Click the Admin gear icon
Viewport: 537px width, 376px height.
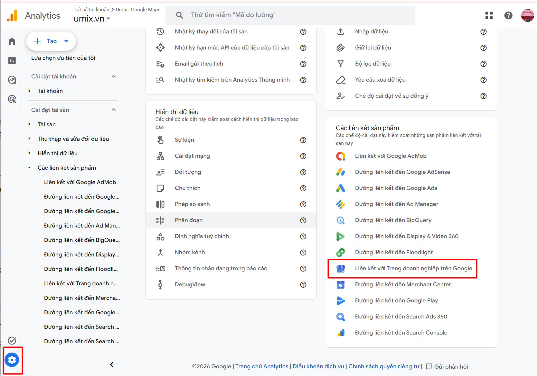tap(12, 360)
